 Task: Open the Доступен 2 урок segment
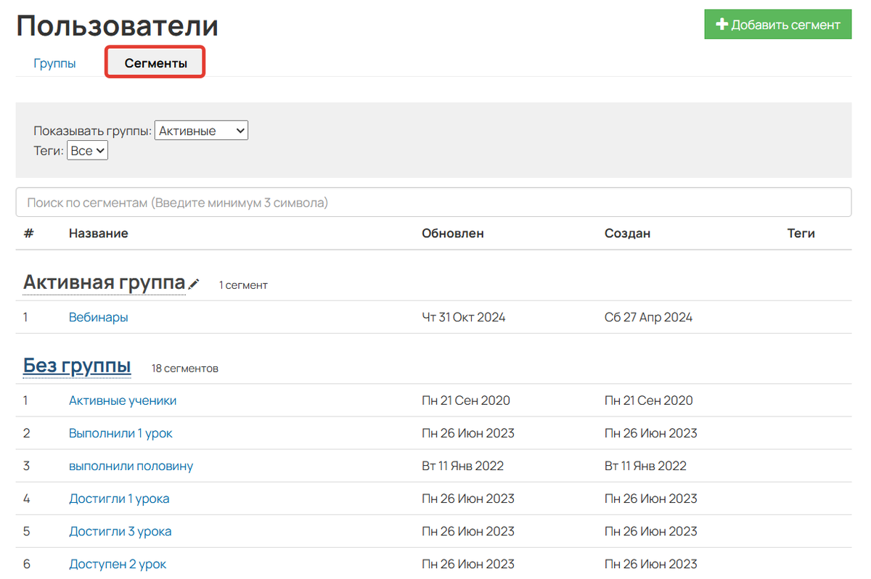pos(118,564)
